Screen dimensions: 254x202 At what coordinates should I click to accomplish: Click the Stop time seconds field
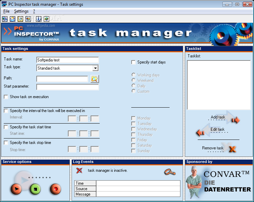(x=95, y=149)
